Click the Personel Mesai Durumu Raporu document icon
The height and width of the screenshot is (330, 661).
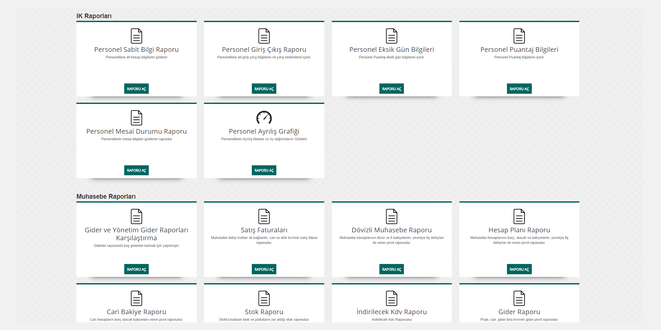point(136,118)
